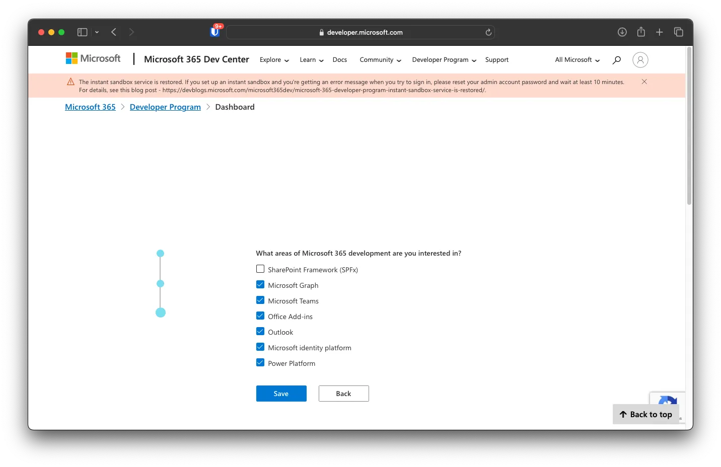Click the first progress step dot
Viewport: 721px width, 467px height.
[x=160, y=254]
